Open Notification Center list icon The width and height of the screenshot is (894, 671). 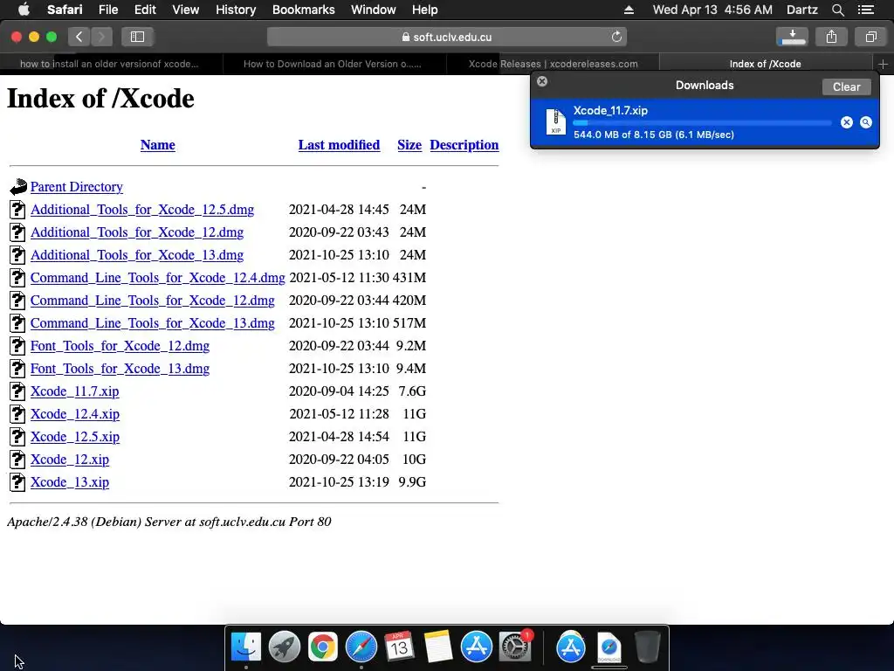click(865, 10)
